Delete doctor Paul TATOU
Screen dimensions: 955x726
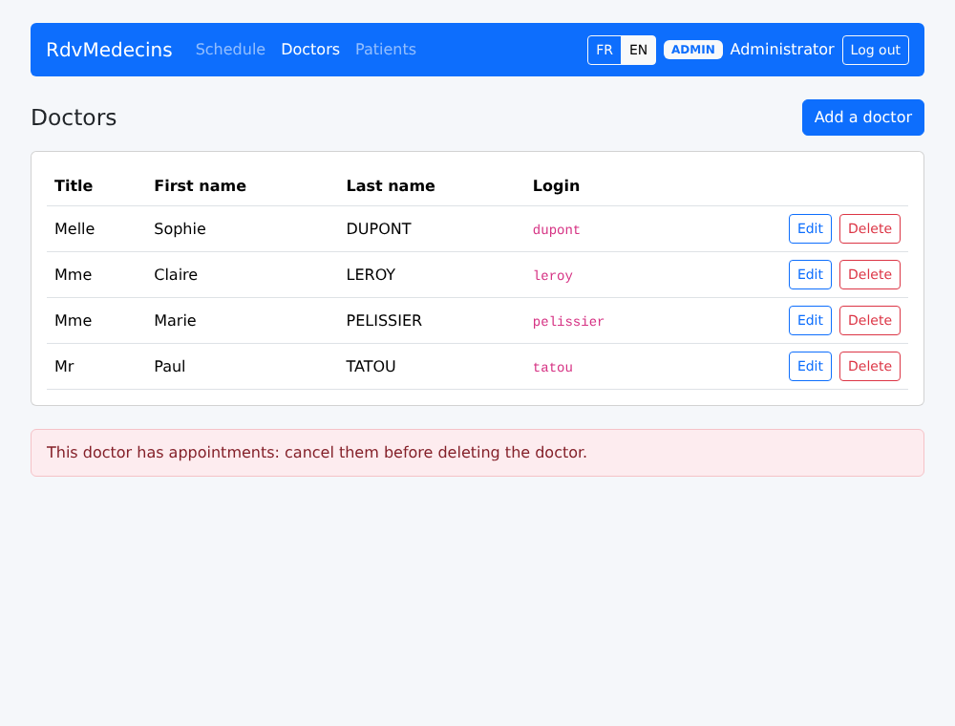click(870, 366)
